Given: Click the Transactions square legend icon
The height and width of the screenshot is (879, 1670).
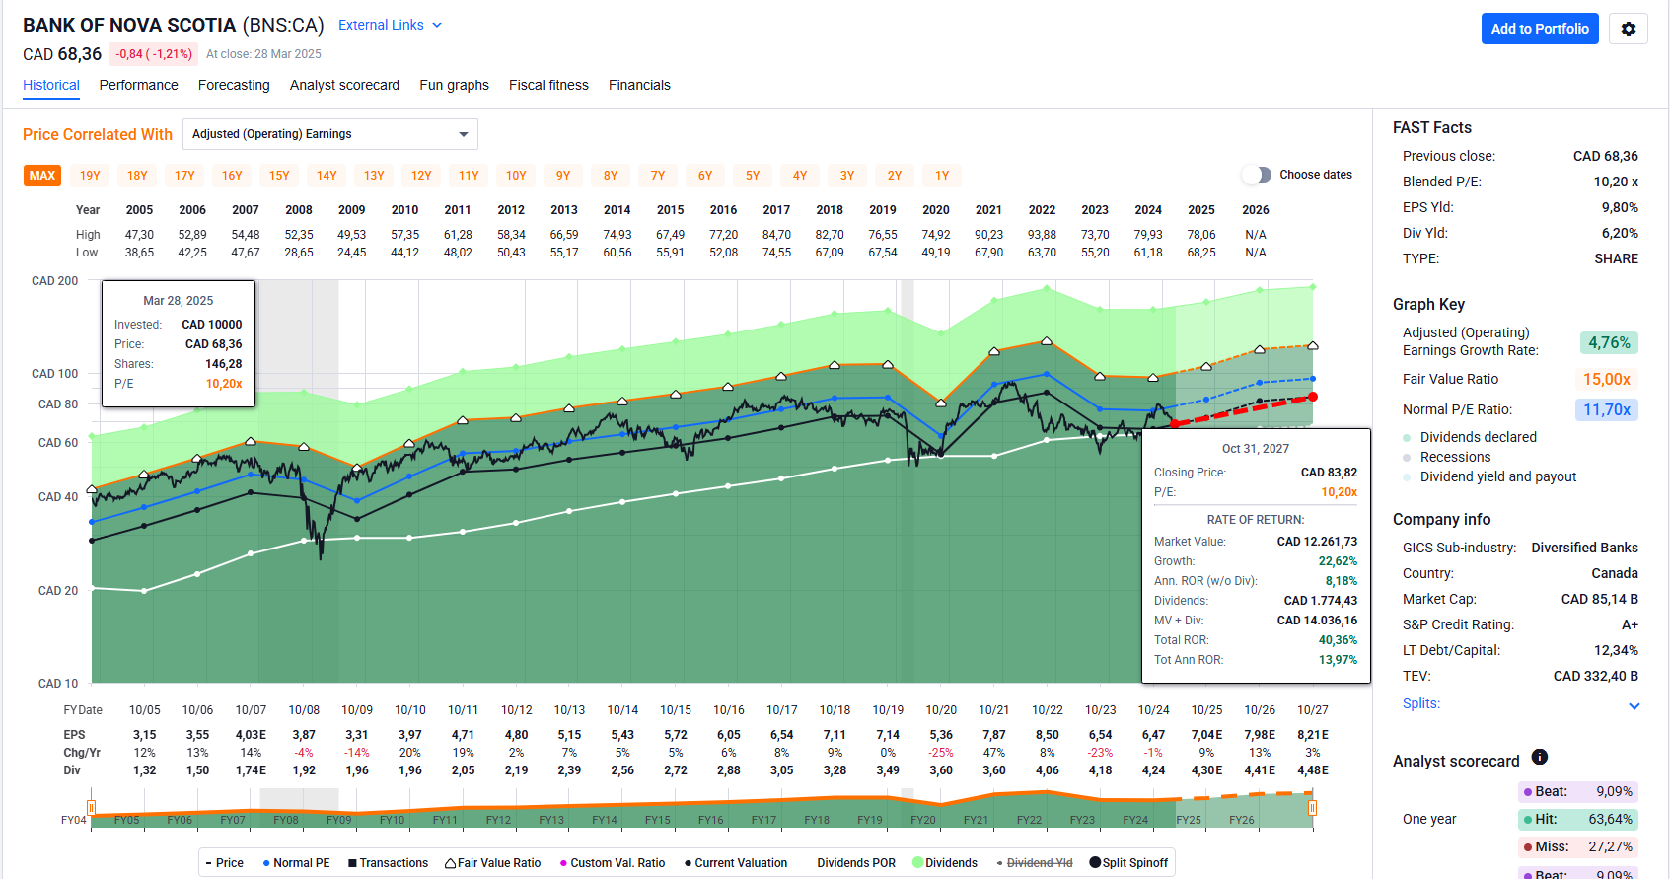Looking at the screenshot, I should point(352,863).
